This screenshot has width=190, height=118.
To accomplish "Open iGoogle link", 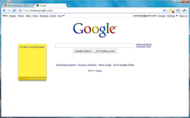I will point(161,16).
